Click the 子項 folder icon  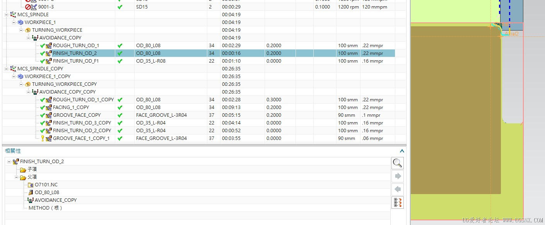23,169
